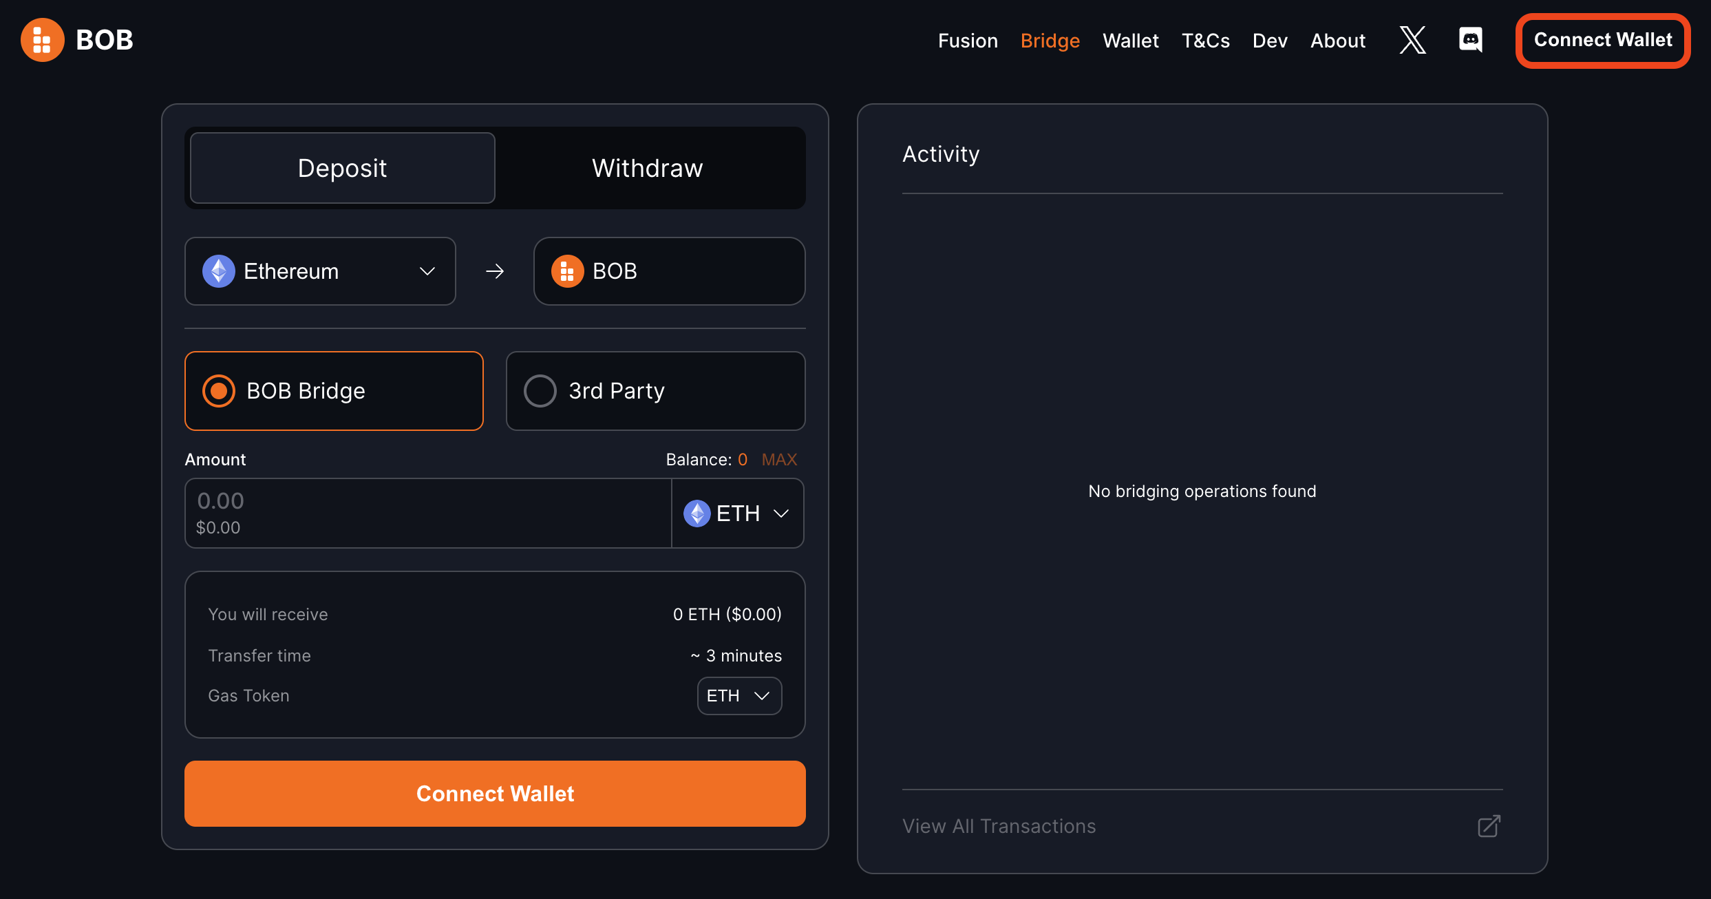
Task: Open the Fusion menu item
Action: [966, 40]
